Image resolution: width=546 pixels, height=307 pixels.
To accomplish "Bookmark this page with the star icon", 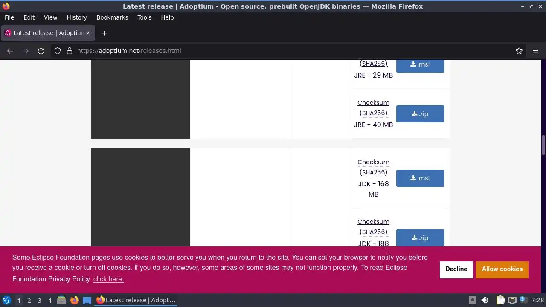I will tap(519, 51).
